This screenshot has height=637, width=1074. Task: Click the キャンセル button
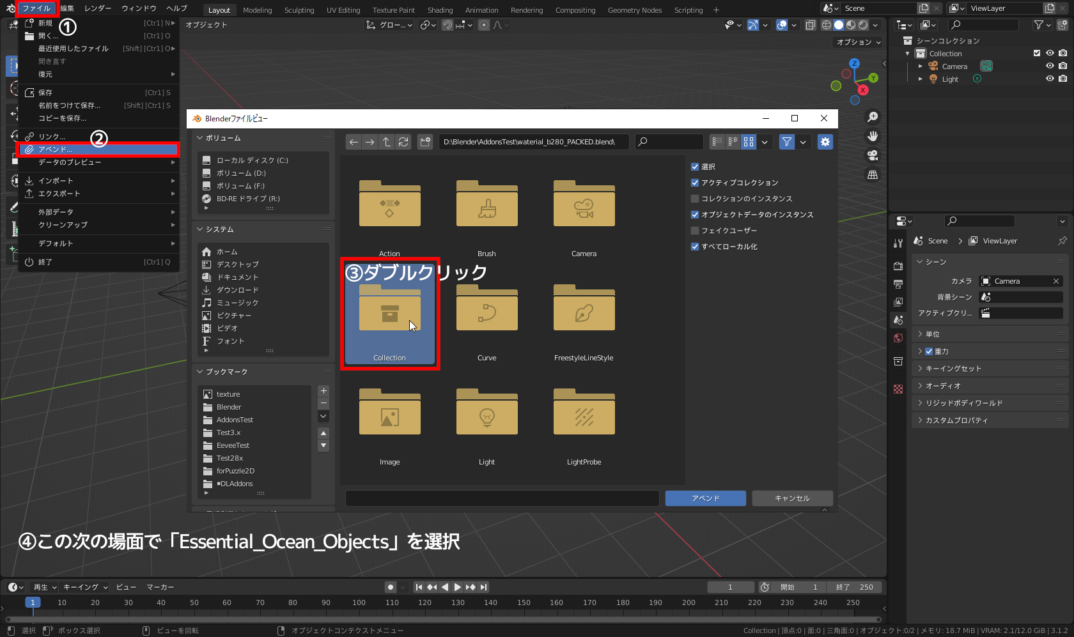pos(792,498)
